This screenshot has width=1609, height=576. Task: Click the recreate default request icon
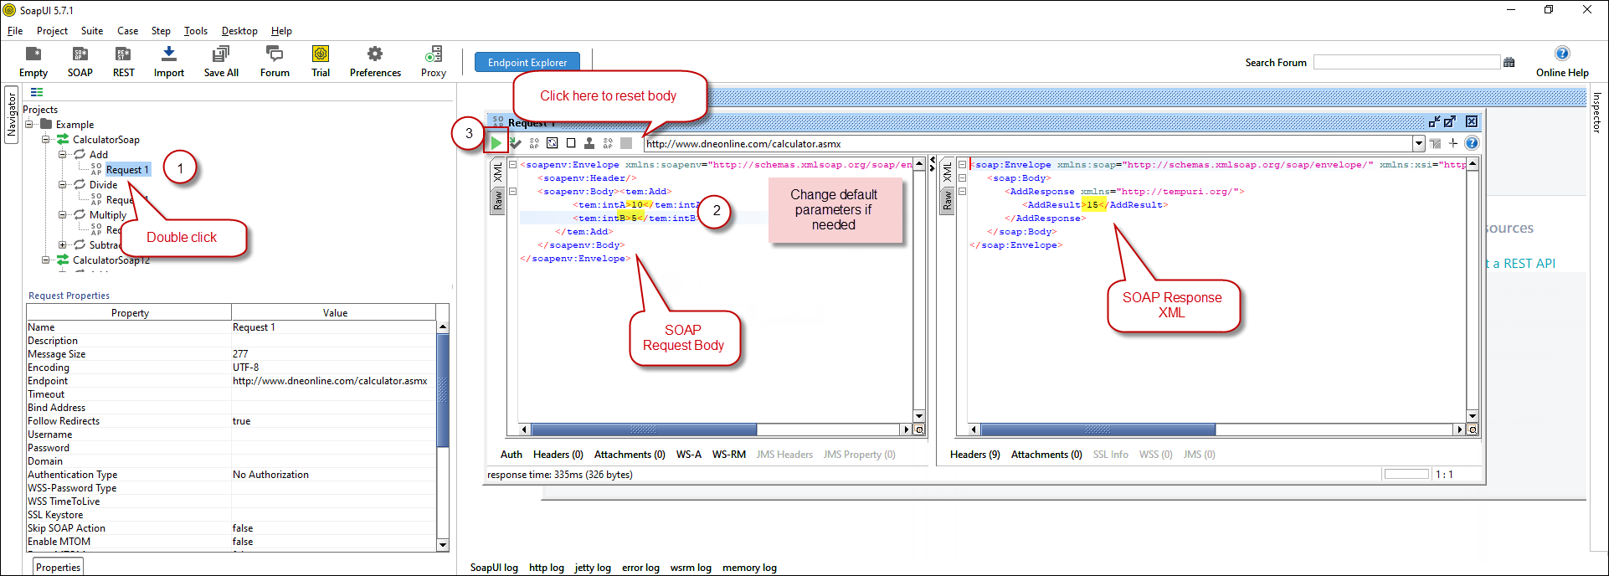pos(553,143)
